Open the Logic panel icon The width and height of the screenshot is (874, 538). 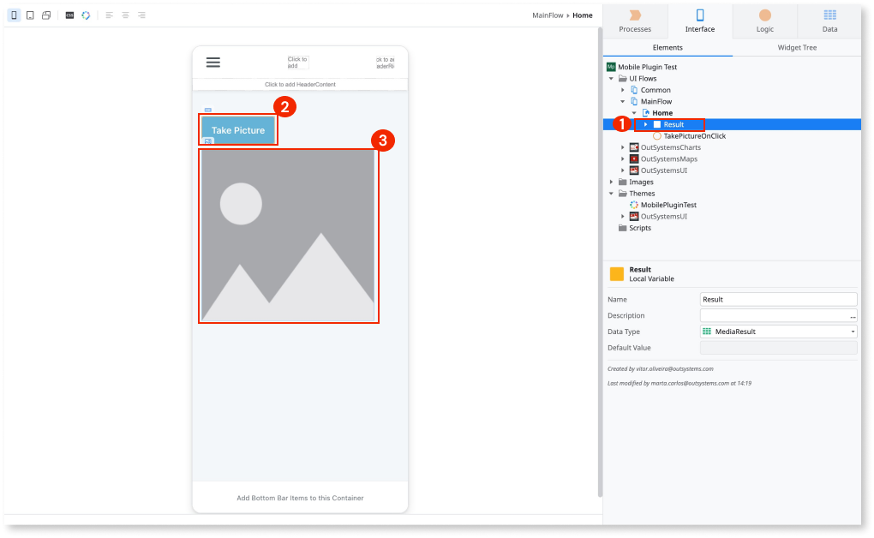click(763, 21)
